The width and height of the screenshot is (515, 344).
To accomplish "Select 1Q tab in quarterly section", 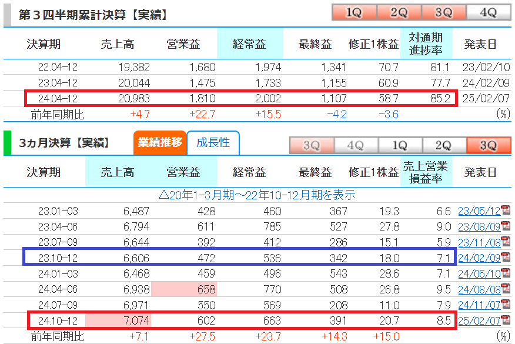I will point(400,145).
